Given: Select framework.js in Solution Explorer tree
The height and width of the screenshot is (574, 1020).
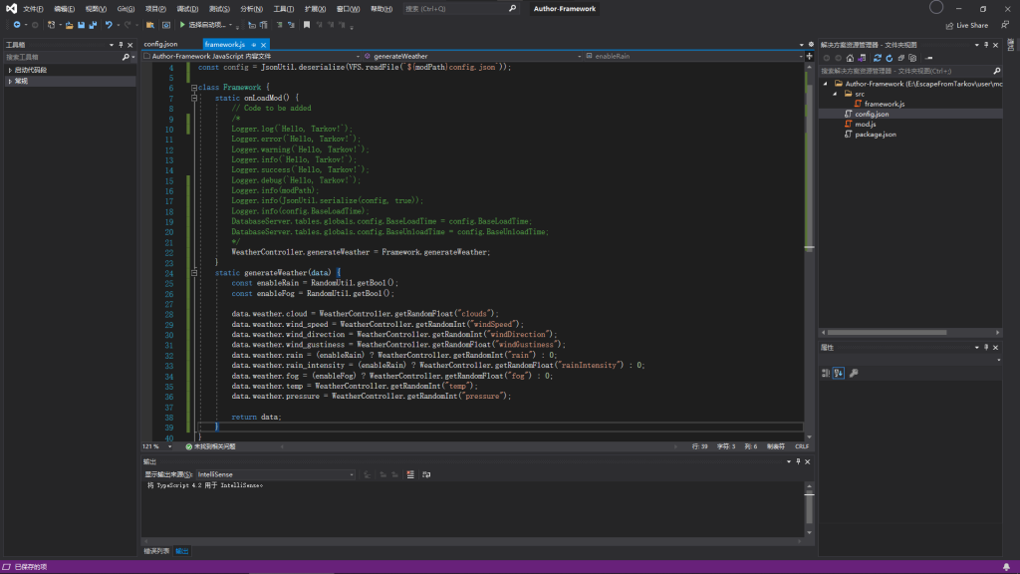Looking at the screenshot, I should point(885,104).
